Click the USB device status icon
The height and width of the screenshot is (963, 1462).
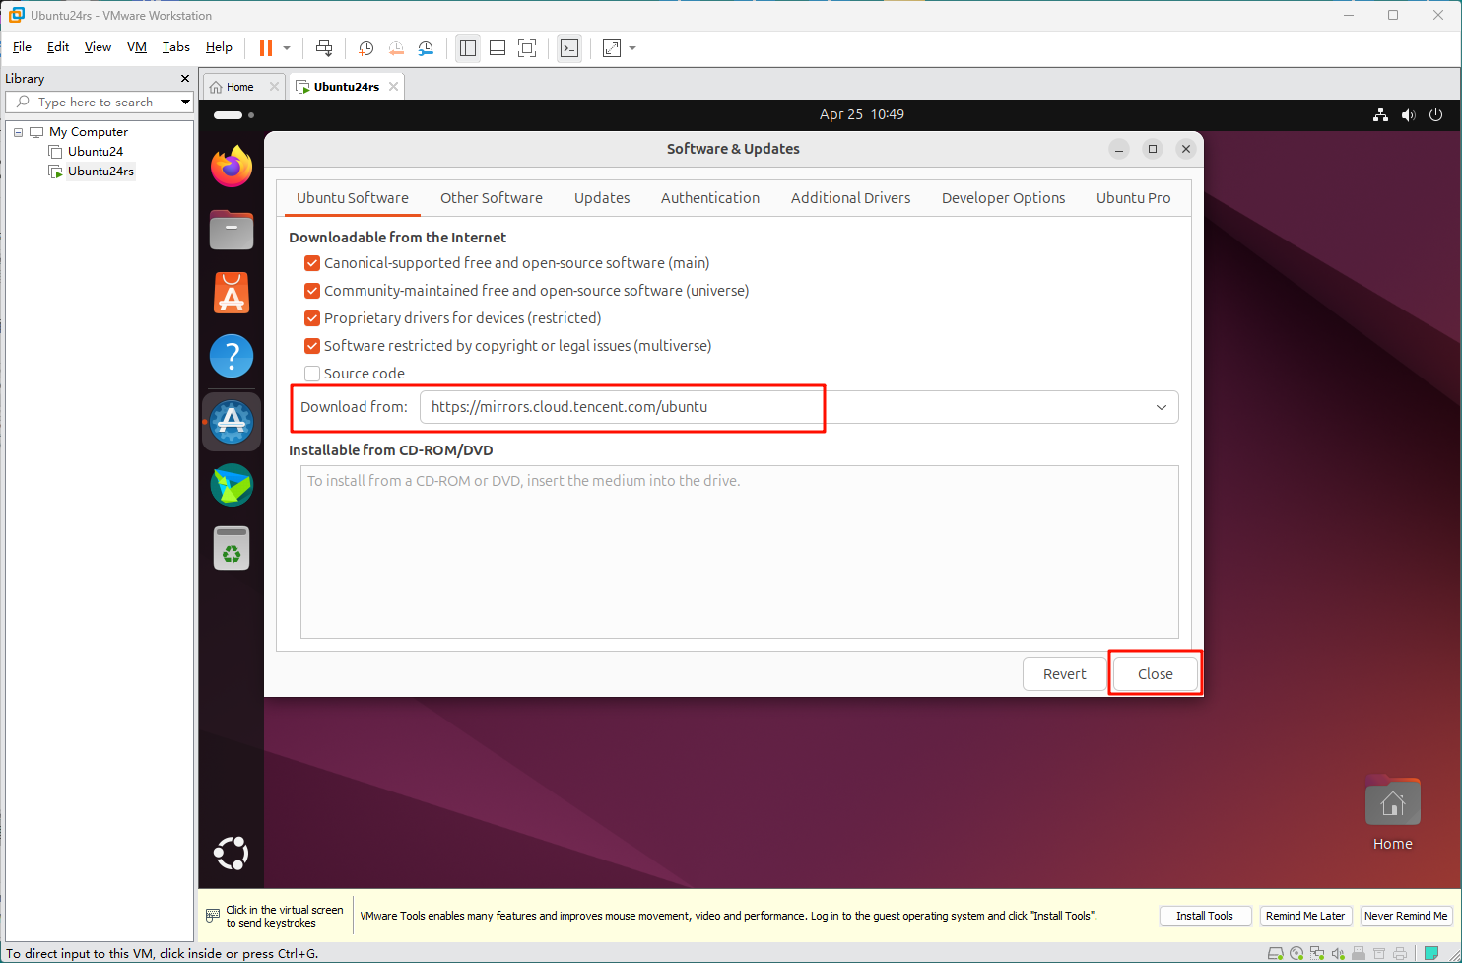[x=1359, y=953]
